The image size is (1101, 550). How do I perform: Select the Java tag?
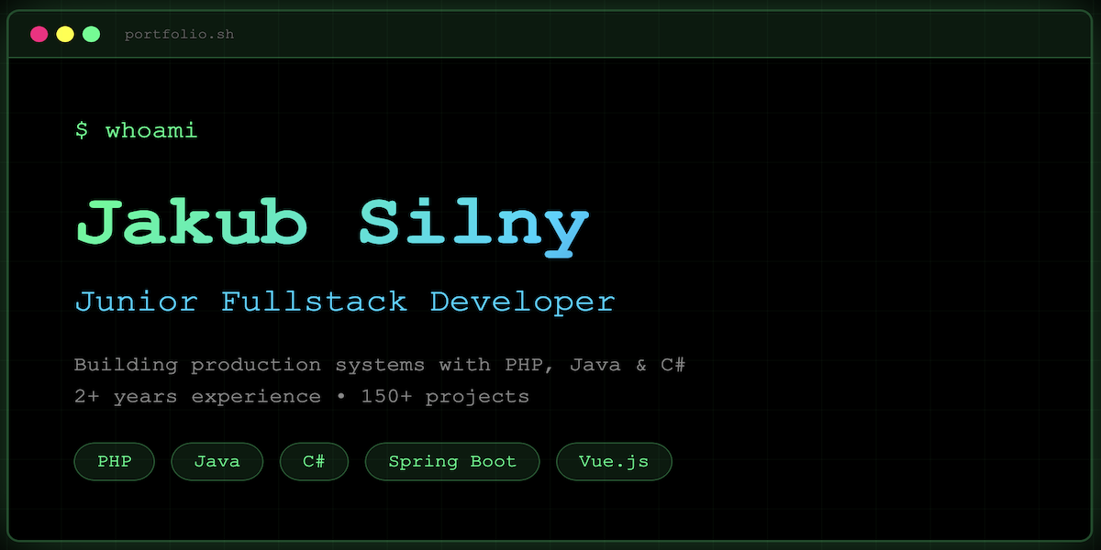click(x=217, y=461)
